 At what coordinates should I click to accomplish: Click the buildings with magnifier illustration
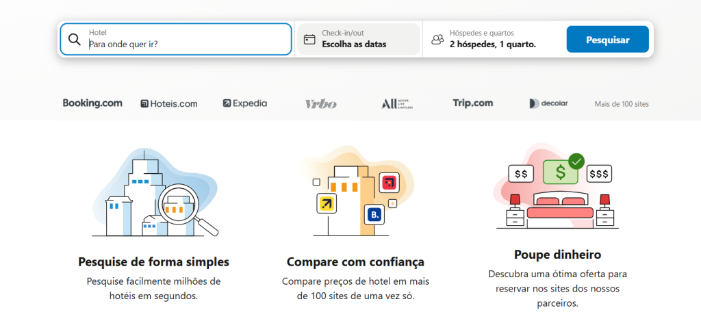click(x=154, y=194)
